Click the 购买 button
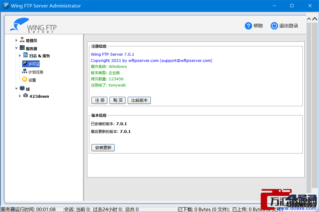The height and width of the screenshot is (212, 319). click(x=118, y=100)
